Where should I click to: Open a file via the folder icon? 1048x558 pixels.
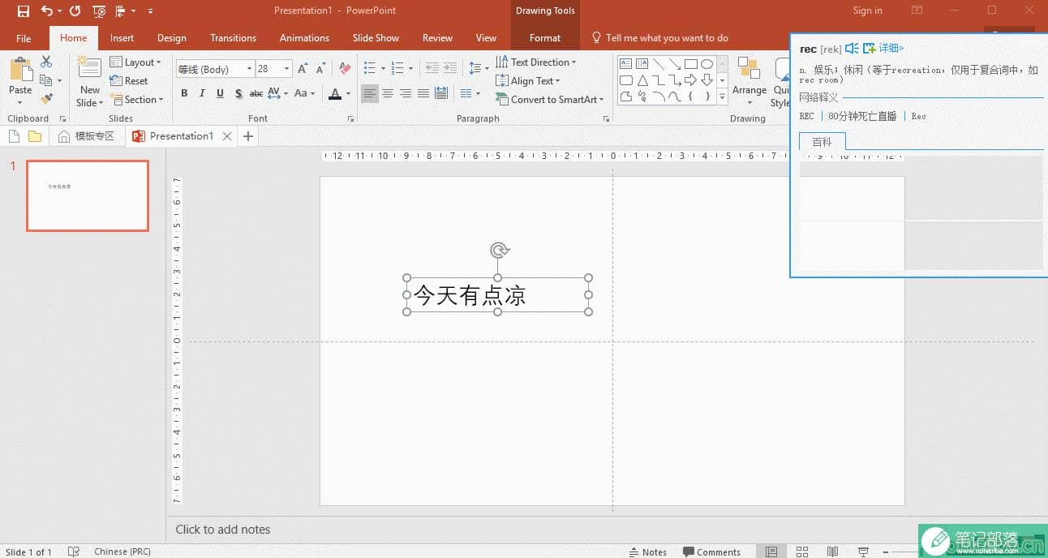click(35, 136)
